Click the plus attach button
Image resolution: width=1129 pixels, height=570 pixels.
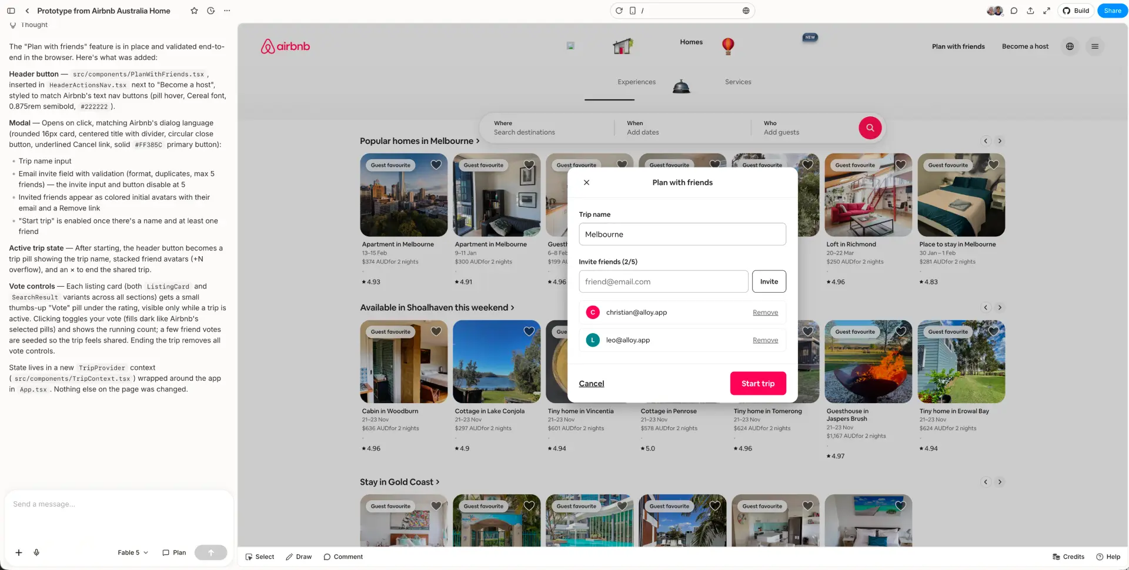click(x=19, y=553)
